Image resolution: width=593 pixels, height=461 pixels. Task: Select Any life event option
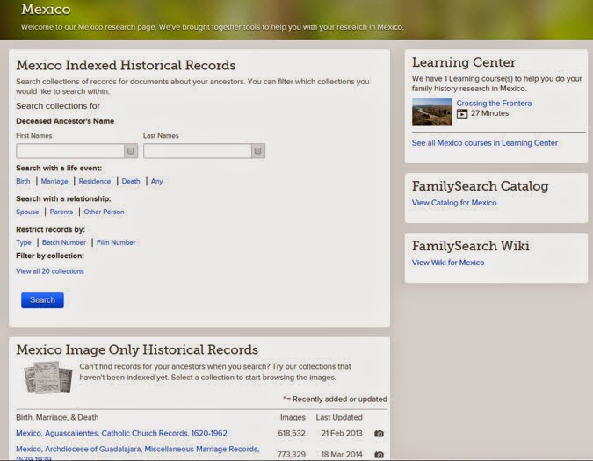tap(157, 182)
